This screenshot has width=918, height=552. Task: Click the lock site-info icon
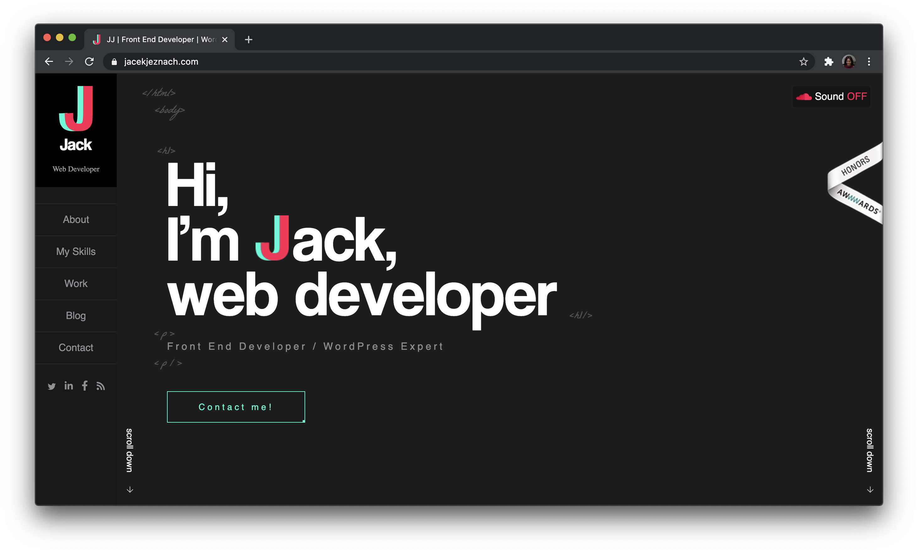[114, 62]
